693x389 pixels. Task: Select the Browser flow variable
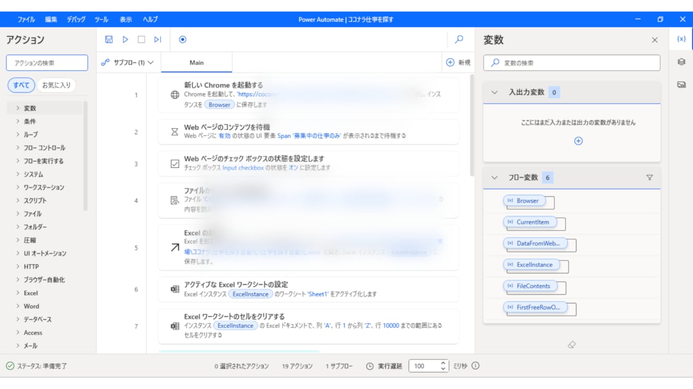(524, 201)
